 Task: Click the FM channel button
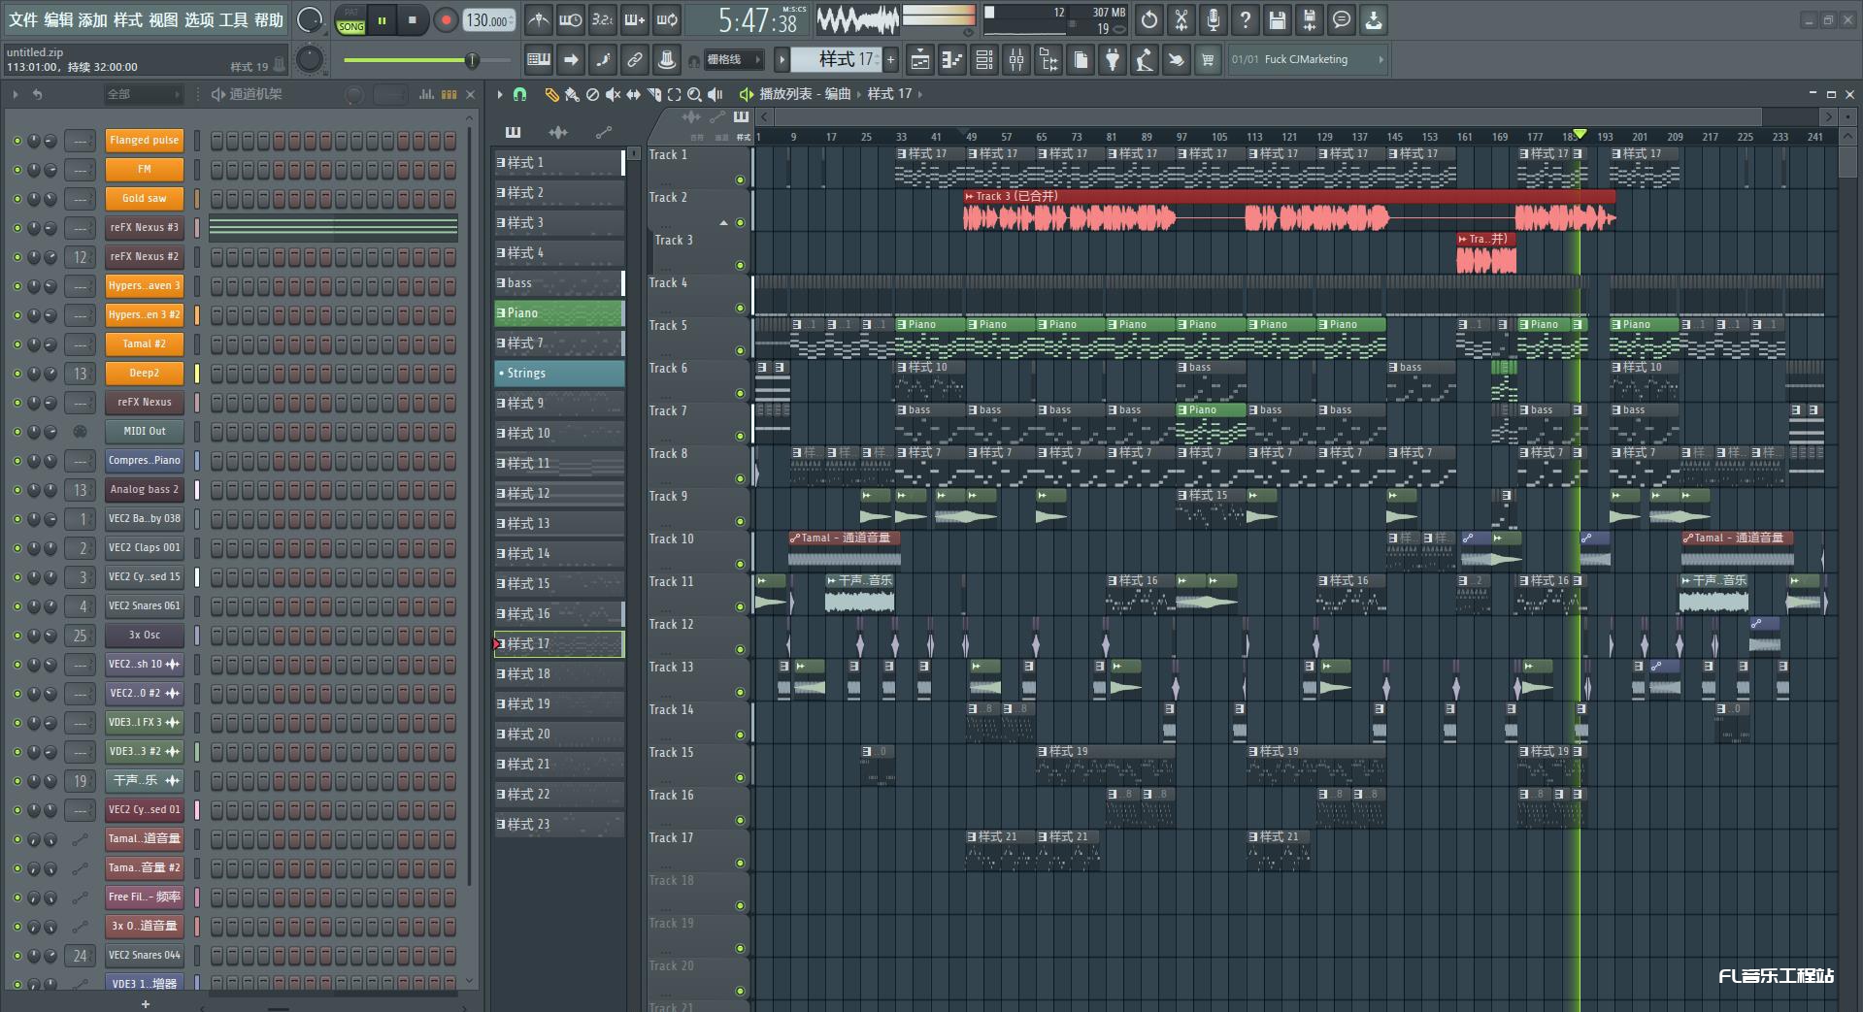(x=144, y=170)
